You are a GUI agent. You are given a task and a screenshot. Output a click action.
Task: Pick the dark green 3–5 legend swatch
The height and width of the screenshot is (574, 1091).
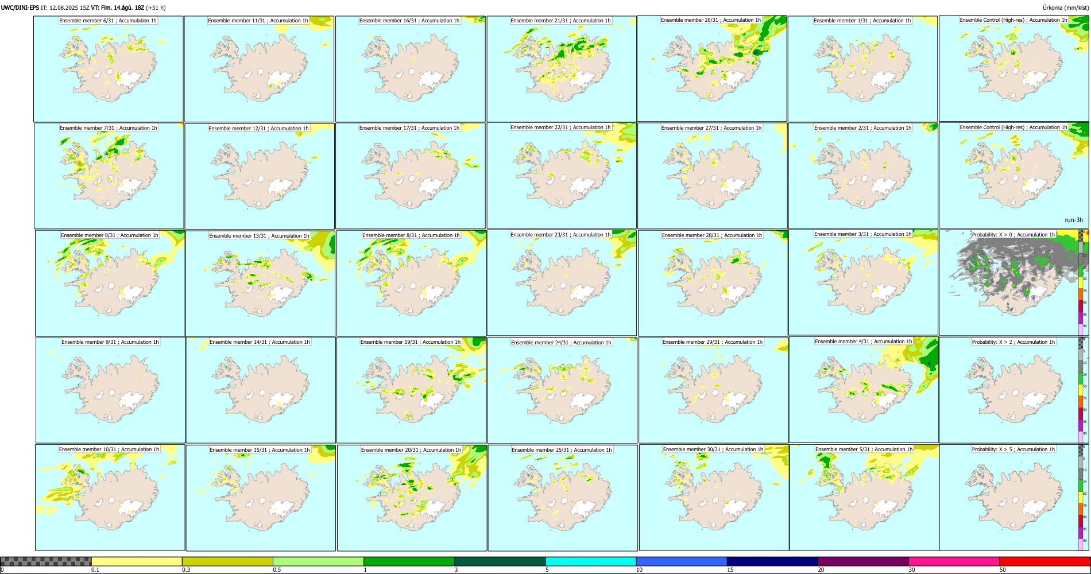500,561
